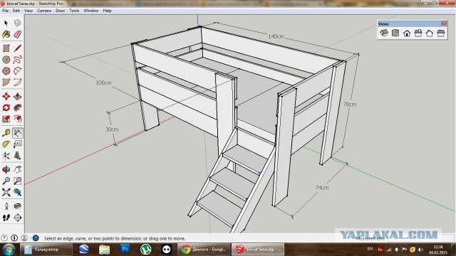Switch to Top view in Views panel

(395, 33)
